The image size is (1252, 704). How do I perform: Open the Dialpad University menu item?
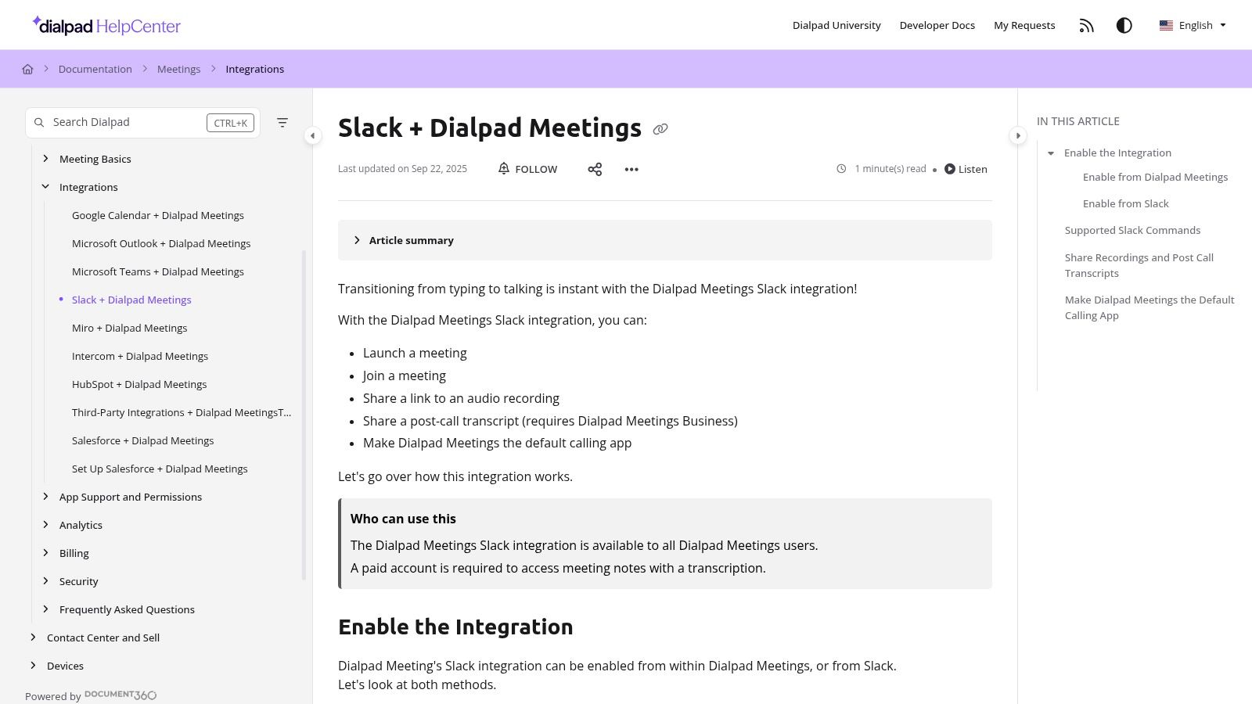(836, 25)
